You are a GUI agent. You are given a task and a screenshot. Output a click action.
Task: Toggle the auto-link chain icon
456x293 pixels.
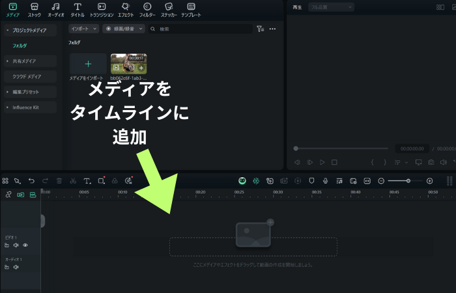pyautogui.click(x=8, y=195)
